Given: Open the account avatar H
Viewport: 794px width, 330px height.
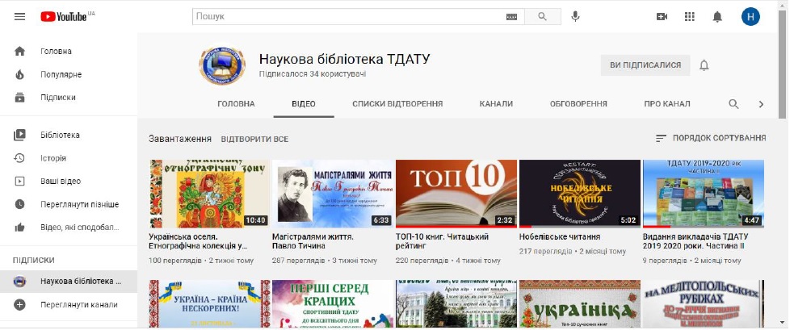Looking at the screenshot, I should [750, 17].
